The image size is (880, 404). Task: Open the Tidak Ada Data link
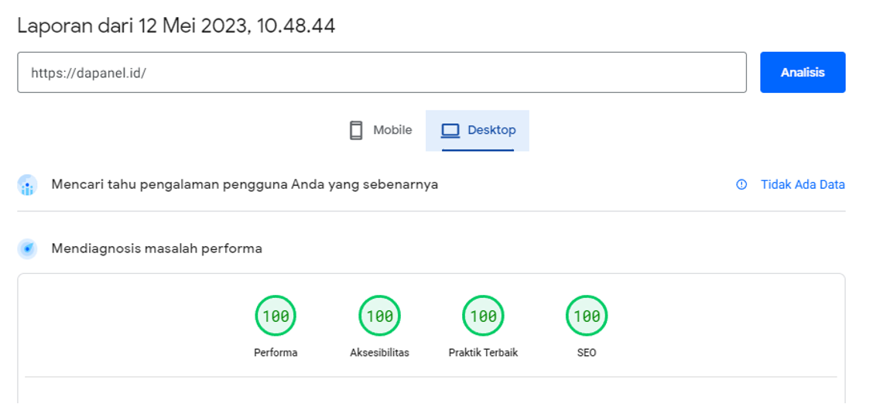[803, 185]
